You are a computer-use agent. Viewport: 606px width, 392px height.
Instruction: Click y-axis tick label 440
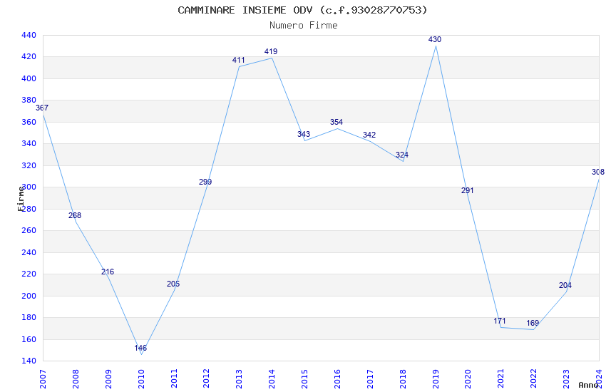[29, 35]
